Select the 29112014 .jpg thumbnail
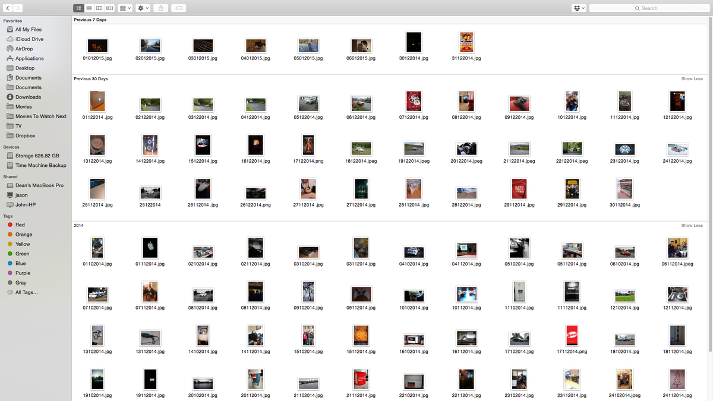The image size is (713, 401). tap(519, 189)
